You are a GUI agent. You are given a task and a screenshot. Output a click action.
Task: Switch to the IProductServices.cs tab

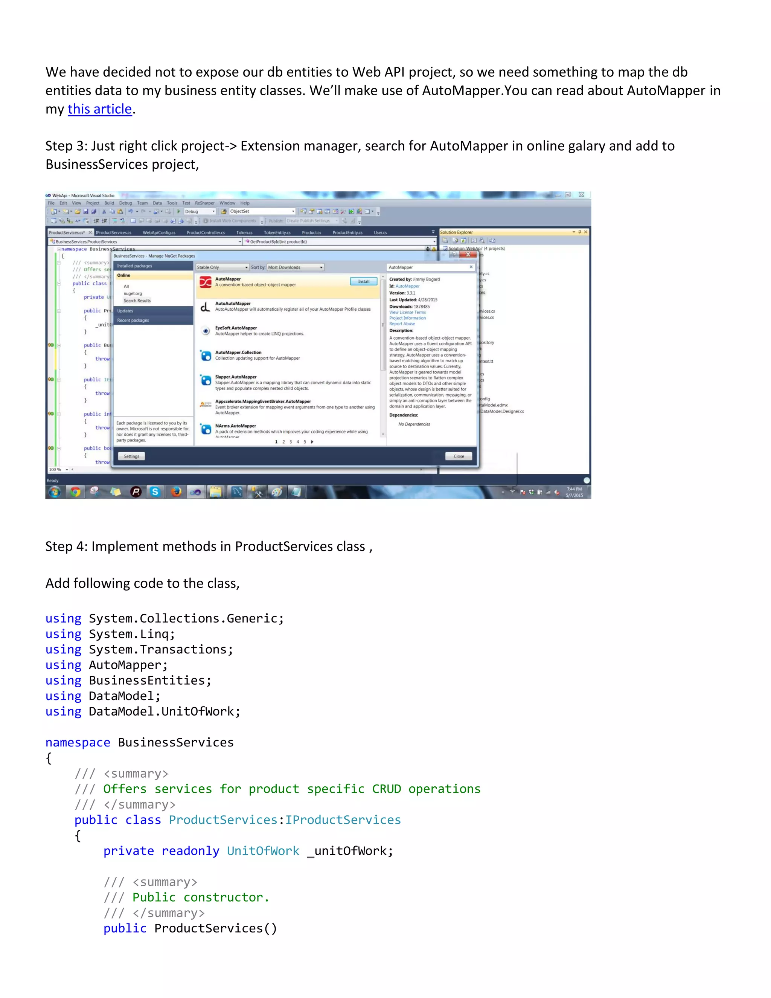pos(114,233)
